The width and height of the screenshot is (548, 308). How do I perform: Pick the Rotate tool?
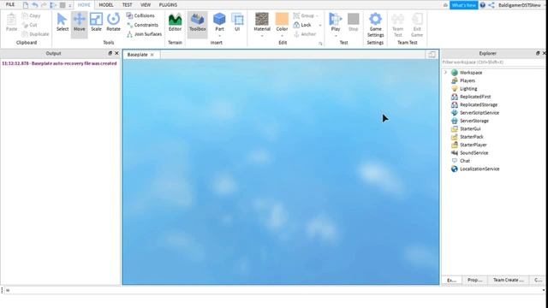(113, 22)
